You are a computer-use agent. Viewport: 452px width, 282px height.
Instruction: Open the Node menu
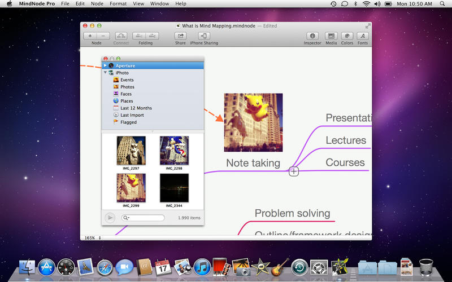(97, 4)
